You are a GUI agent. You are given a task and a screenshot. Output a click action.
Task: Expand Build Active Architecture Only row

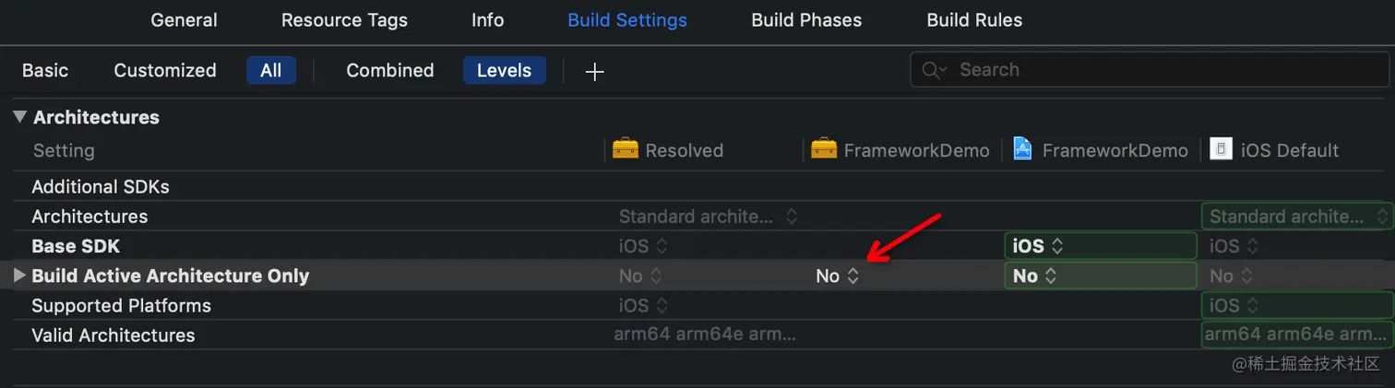pyautogui.click(x=19, y=275)
